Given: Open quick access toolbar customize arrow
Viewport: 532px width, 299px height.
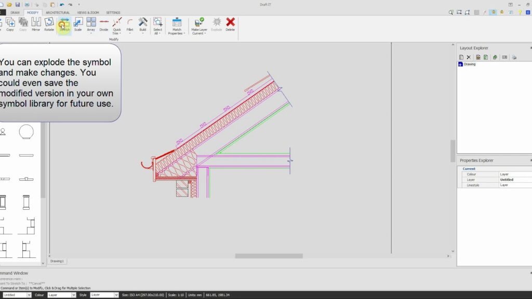Looking at the screenshot, I should pos(79,5).
